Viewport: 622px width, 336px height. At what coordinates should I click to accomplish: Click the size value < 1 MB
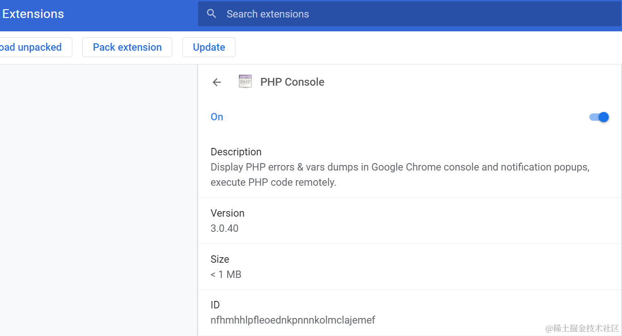(x=226, y=274)
